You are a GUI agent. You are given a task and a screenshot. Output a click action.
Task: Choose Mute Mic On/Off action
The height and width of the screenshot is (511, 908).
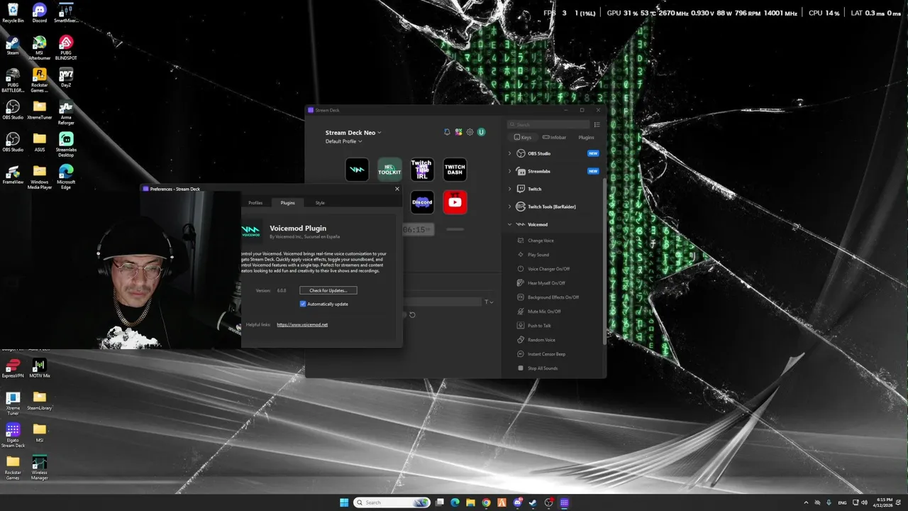click(x=544, y=312)
